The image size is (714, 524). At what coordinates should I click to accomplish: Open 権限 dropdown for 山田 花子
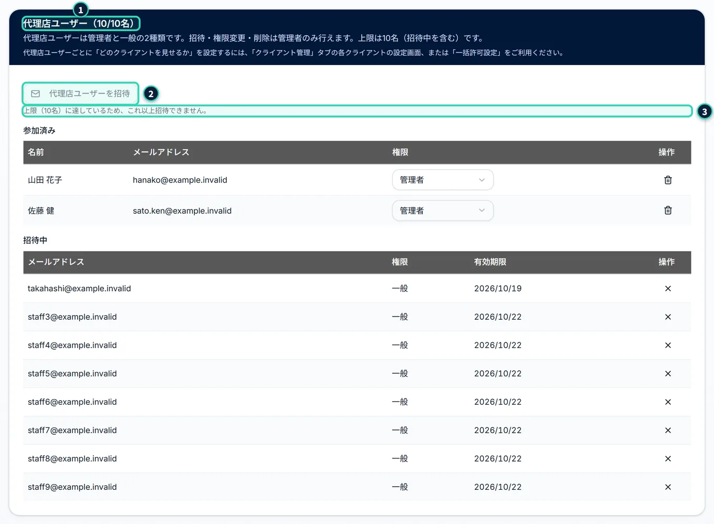(x=443, y=180)
